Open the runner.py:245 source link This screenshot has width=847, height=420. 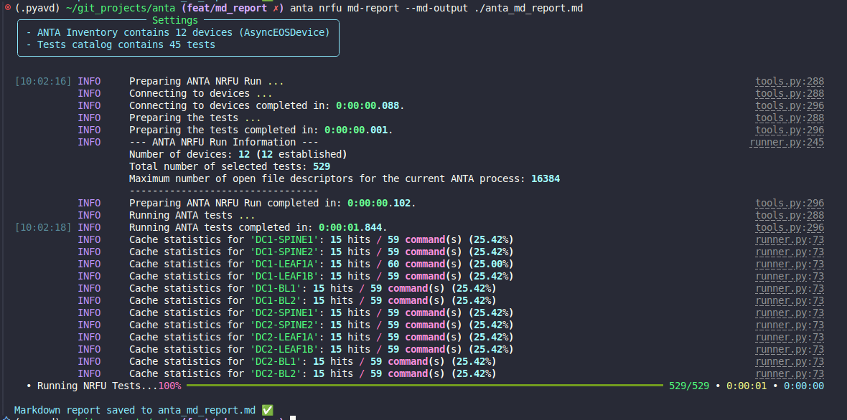pos(787,142)
